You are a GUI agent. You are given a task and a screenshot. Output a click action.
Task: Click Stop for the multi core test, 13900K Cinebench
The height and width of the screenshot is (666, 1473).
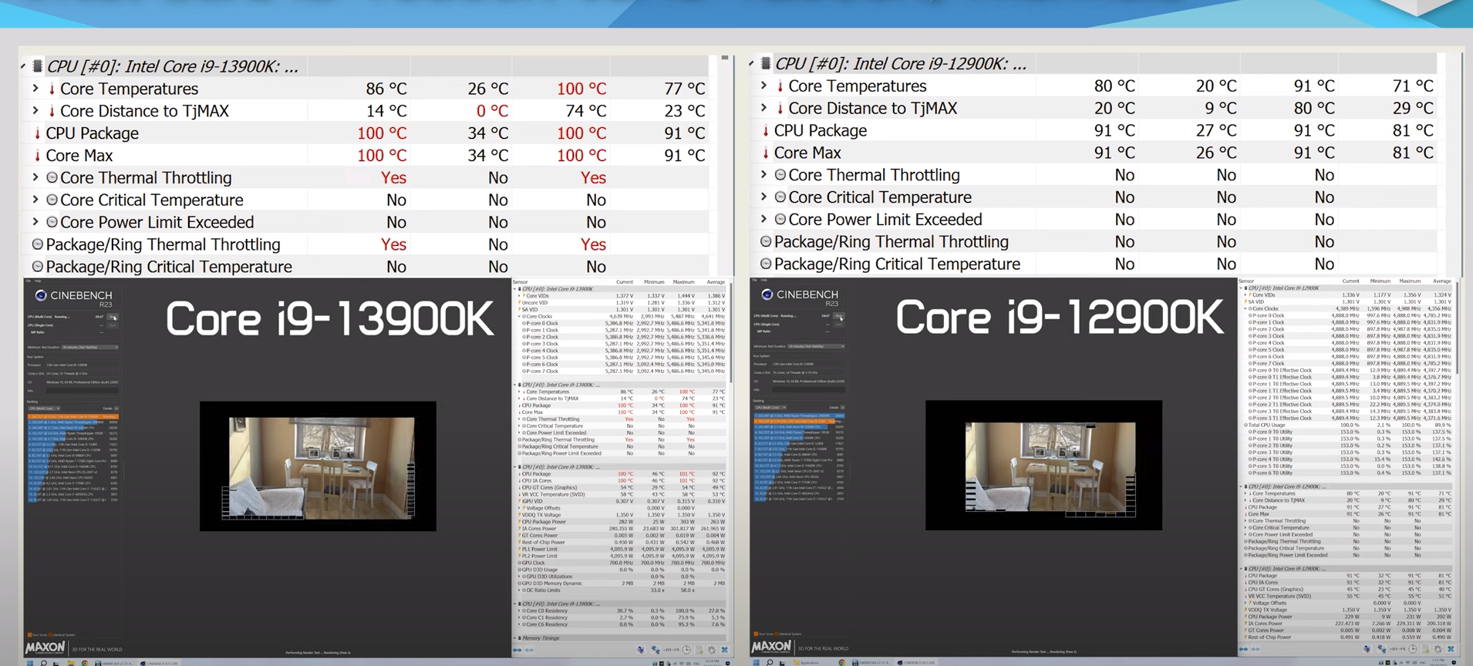[113, 317]
